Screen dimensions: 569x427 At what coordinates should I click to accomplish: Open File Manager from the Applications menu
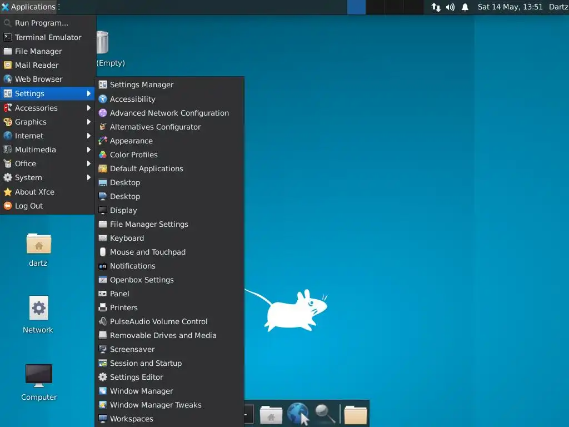[48, 51]
